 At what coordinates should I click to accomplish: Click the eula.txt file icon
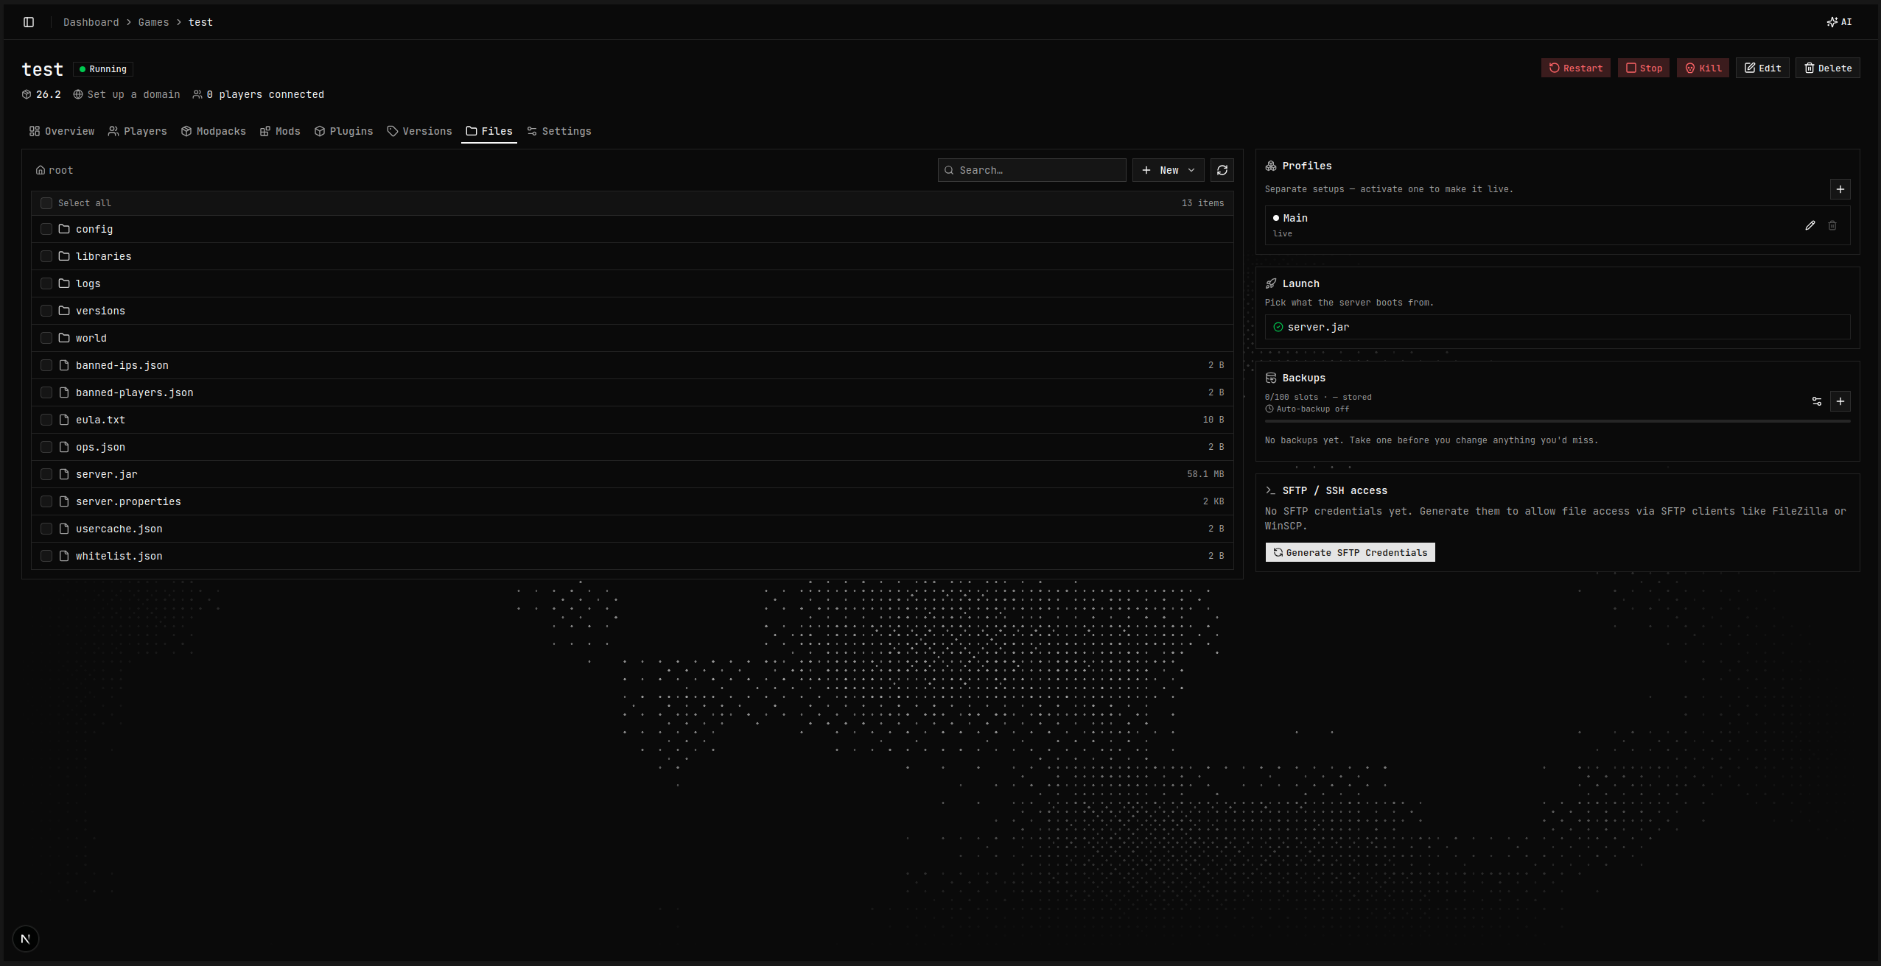(x=64, y=420)
